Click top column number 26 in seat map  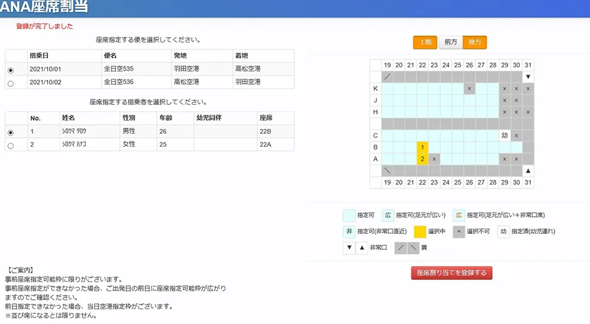[469, 65]
